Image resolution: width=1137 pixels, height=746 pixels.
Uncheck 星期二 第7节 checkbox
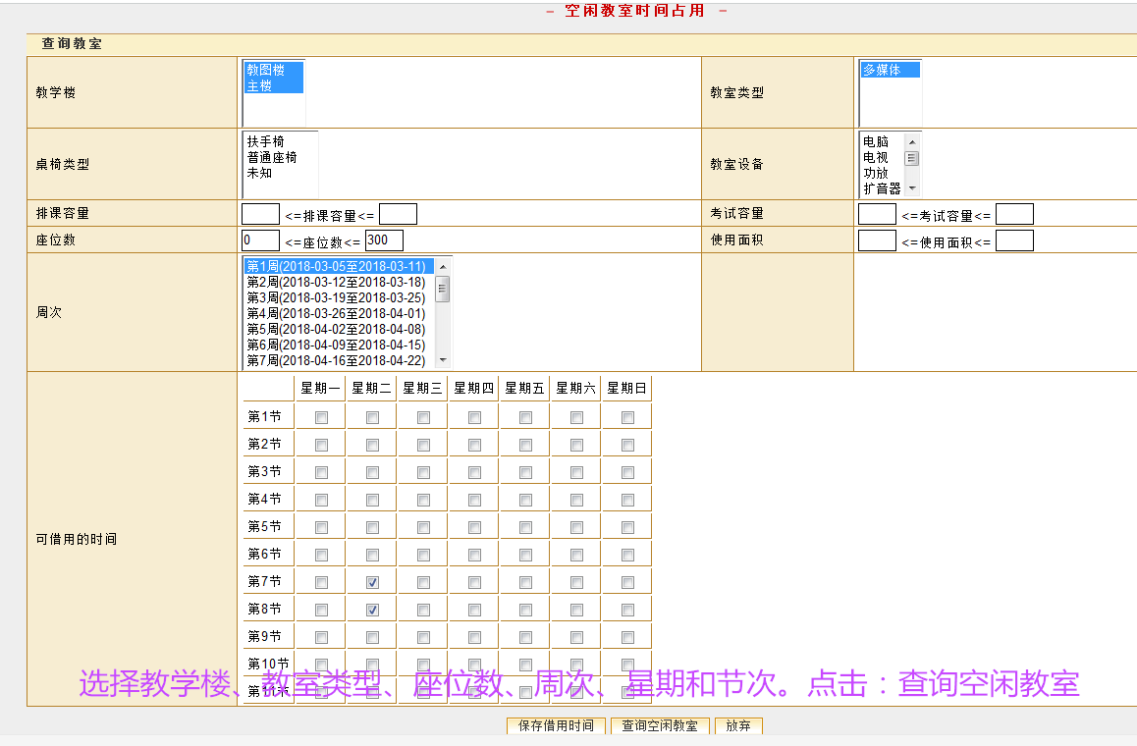(372, 582)
